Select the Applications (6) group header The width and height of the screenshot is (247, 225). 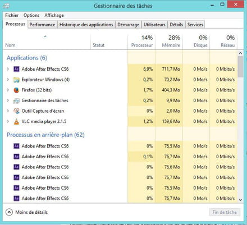pyautogui.click(x=27, y=58)
